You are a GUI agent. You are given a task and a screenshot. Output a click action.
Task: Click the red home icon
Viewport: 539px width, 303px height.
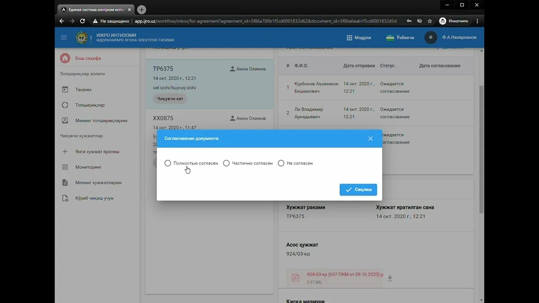point(65,58)
